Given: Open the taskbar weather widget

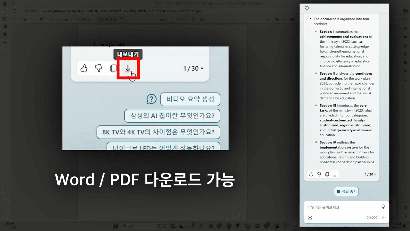Looking at the screenshot, I should (10, 226).
